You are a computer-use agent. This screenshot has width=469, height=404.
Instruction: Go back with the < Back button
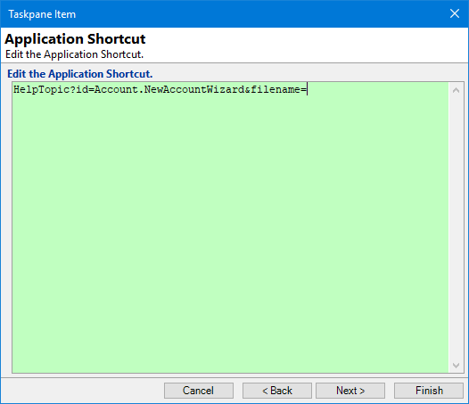277,391
